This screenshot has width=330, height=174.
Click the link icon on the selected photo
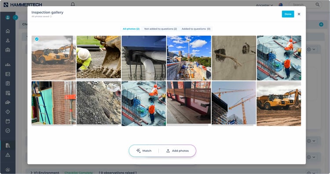point(69,39)
